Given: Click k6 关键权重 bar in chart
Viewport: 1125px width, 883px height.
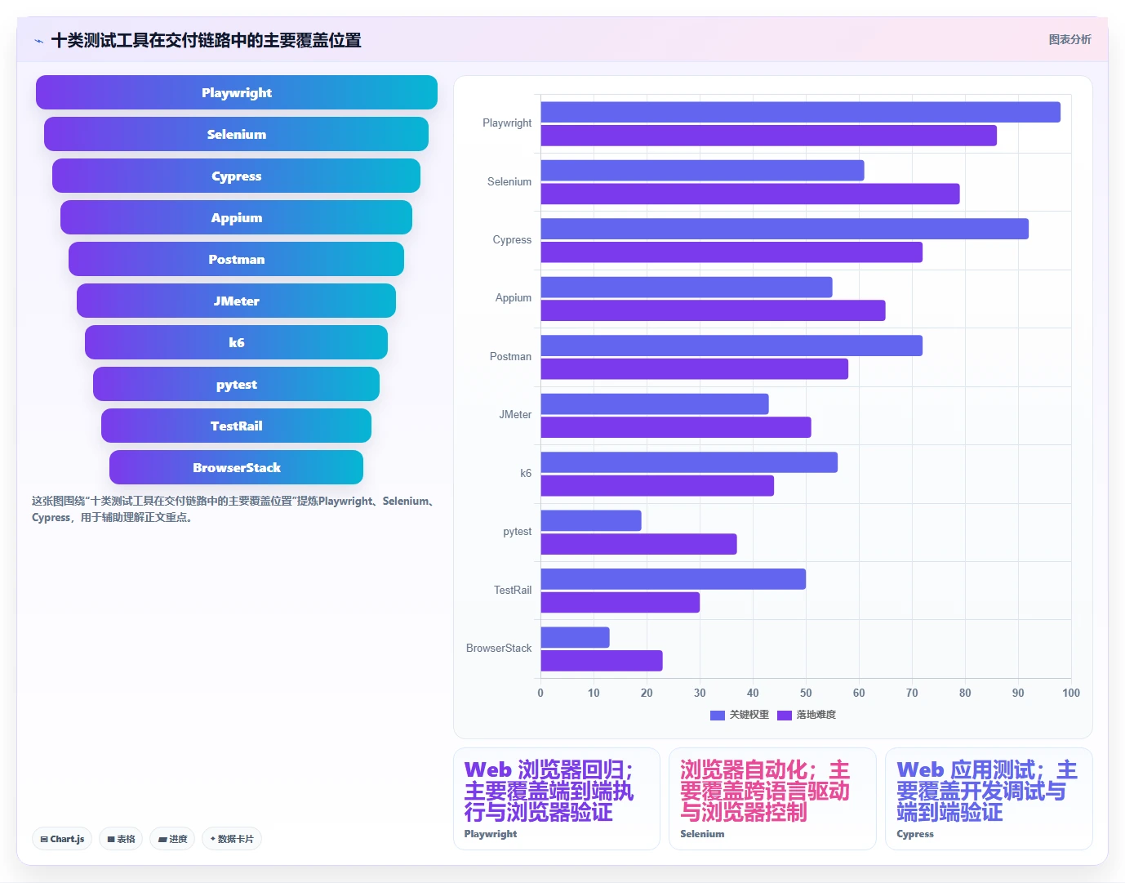Looking at the screenshot, I should click(x=689, y=462).
